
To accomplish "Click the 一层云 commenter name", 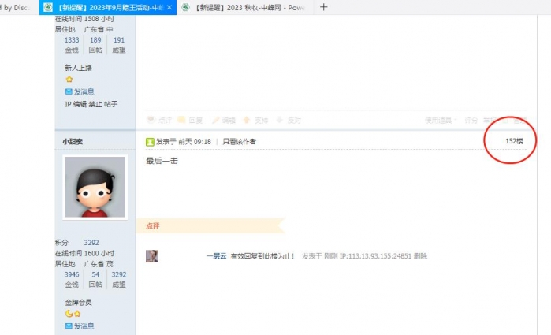I will click(216, 256).
